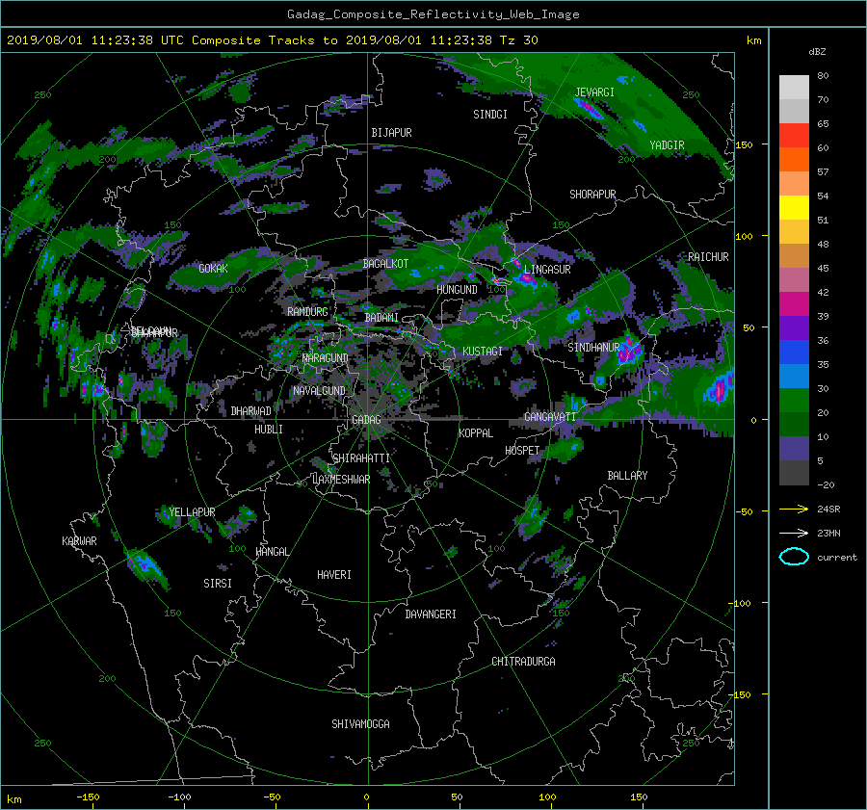Screen dimensions: 867x810
Task: Click the YELLAPUR city label
Action: tap(192, 512)
